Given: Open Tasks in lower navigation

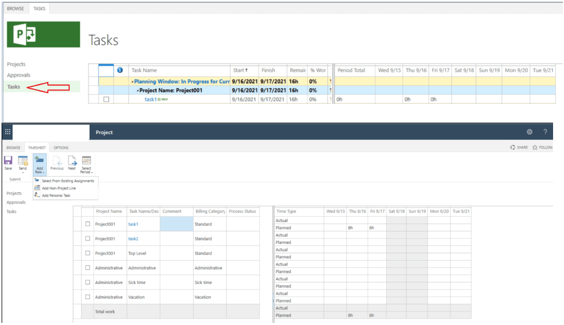Looking at the screenshot, I should [x=11, y=212].
